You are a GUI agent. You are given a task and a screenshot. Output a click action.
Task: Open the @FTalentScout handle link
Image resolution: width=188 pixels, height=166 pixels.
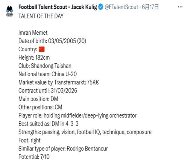(121, 7)
